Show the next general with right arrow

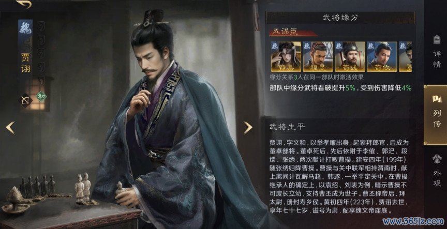(x=247, y=128)
